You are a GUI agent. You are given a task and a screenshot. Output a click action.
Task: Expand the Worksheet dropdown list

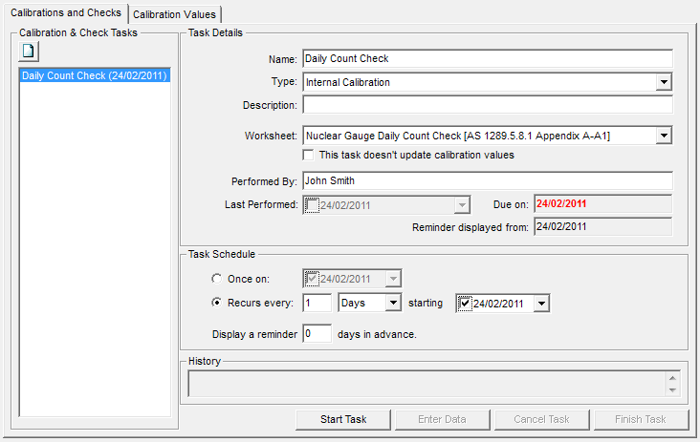[x=664, y=136]
